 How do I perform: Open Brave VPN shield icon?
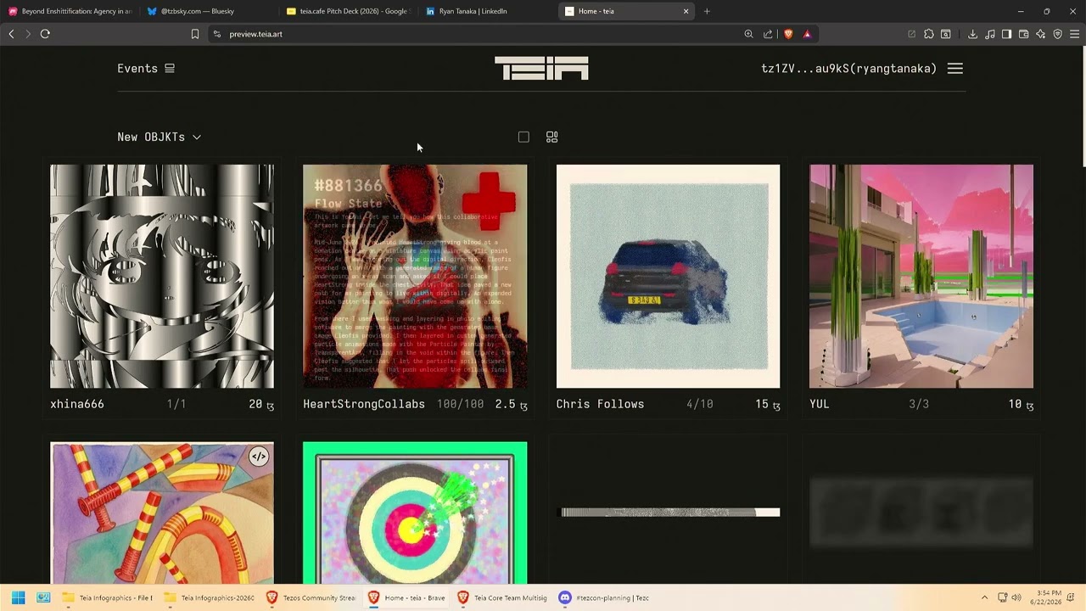1058,34
